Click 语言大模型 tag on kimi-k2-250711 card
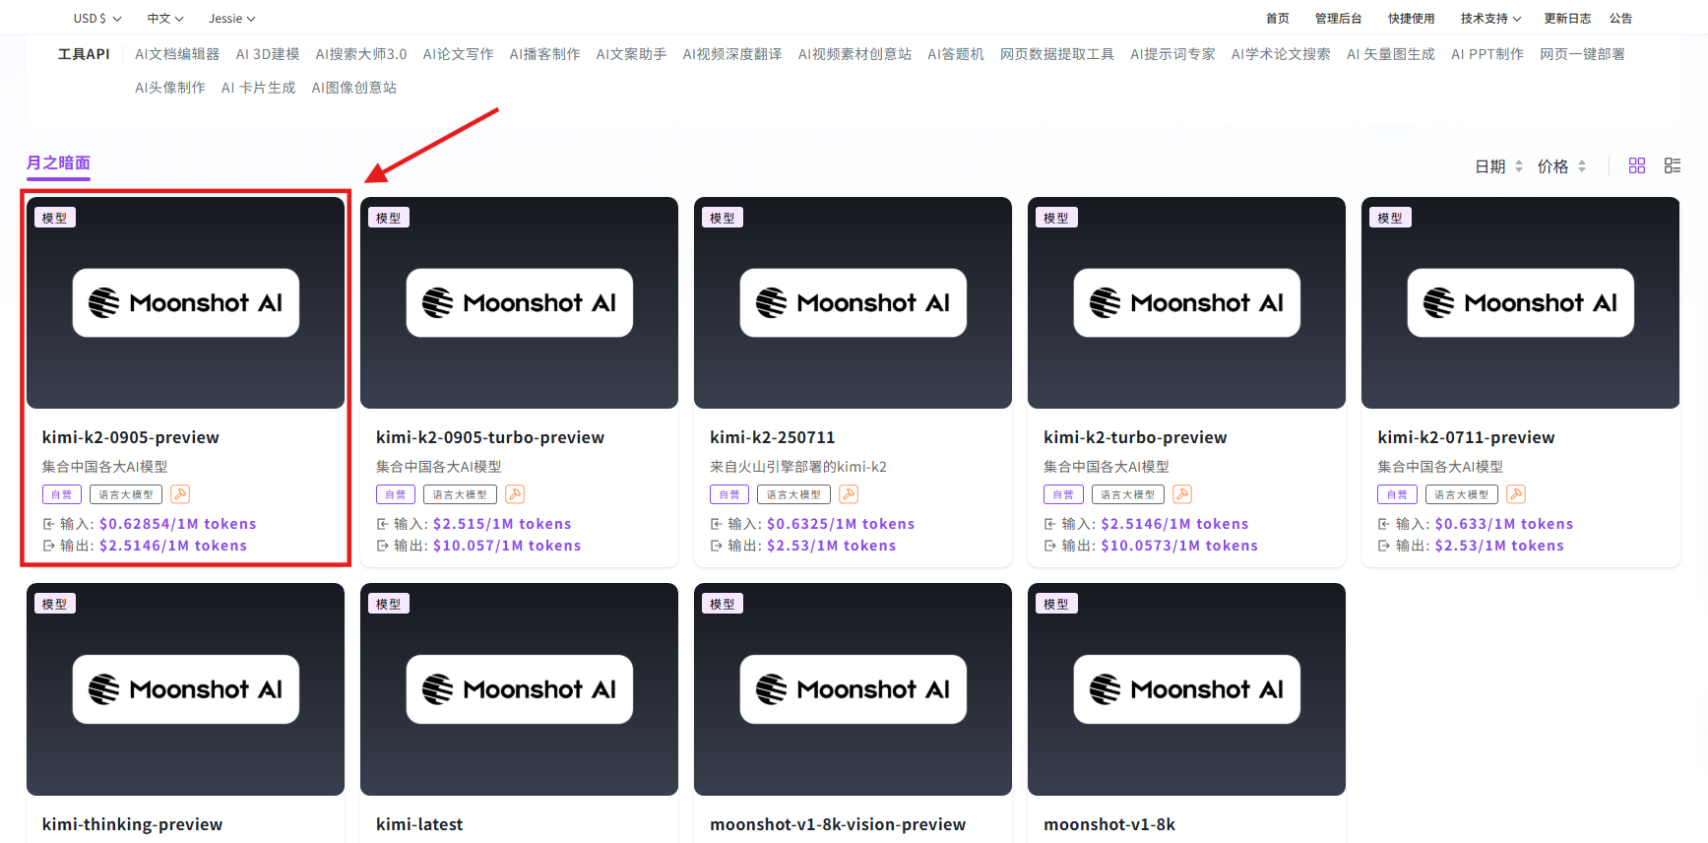Viewport: 1708px width, 843px height. coord(793,494)
